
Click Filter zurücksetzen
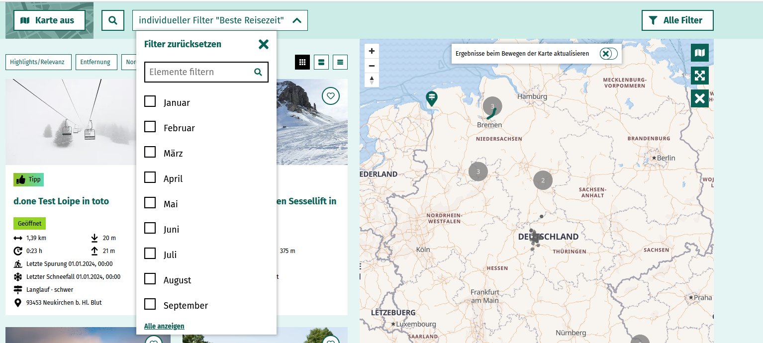click(183, 44)
